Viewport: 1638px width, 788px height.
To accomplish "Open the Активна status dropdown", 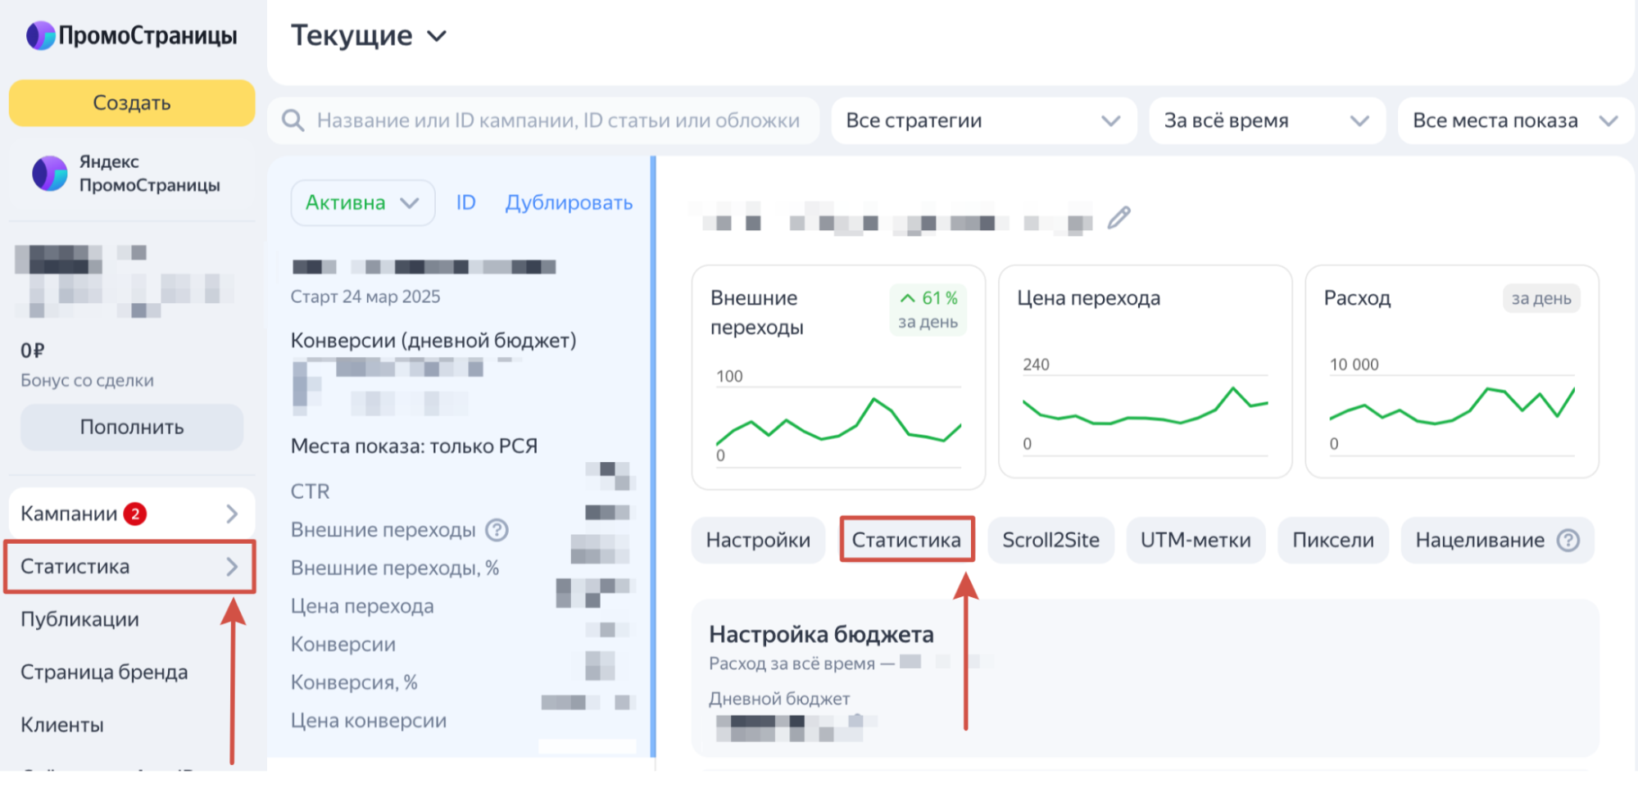I will (362, 203).
